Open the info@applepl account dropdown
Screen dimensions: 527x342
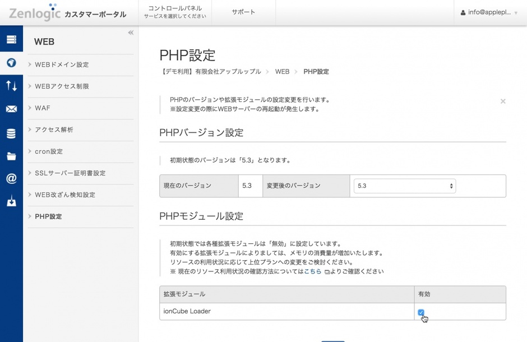[489, 12]
